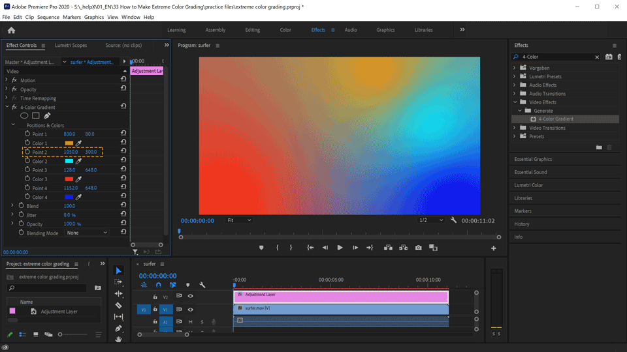Create an ellipse mask for 4-Color Gradient
627x352 pixels.
click(x=24, y=116)
